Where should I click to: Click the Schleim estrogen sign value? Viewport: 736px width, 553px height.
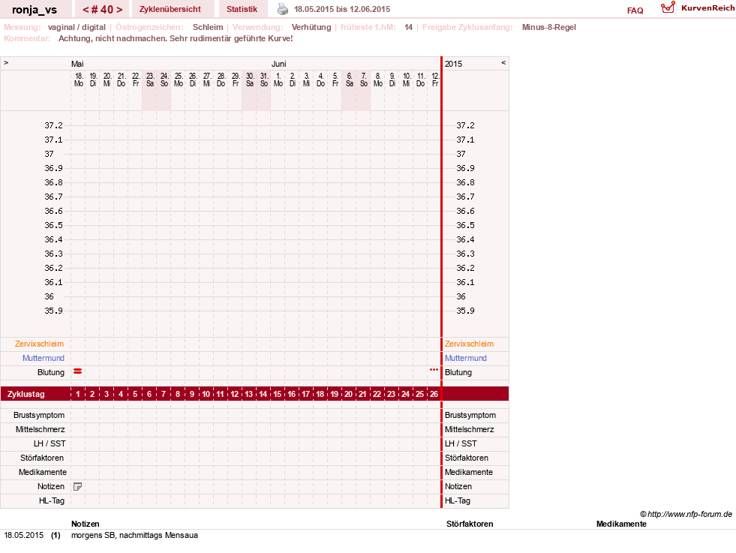click(x=208, y=27)
